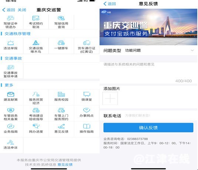The height and width of the screenshot is (170, 198).
Task: Open 交通设施啄木鸟 traffic cone icon
Action: pyautogui.click(x=36, y=43)
